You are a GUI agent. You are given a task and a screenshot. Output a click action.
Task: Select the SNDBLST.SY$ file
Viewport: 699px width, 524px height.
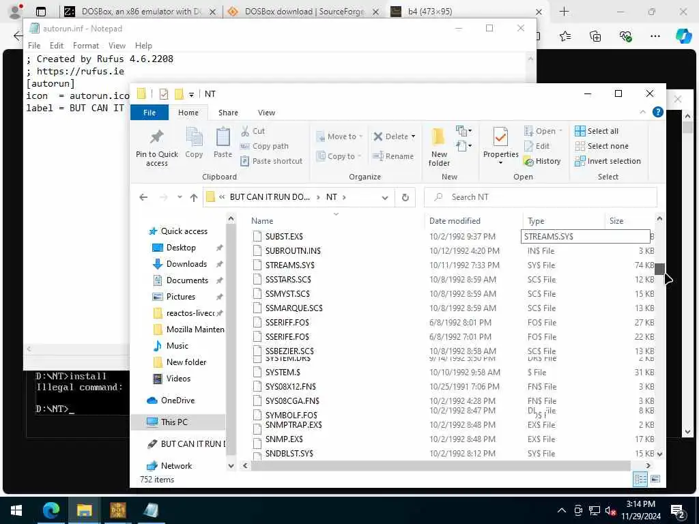pyautogui.click(x=289, y=454)
